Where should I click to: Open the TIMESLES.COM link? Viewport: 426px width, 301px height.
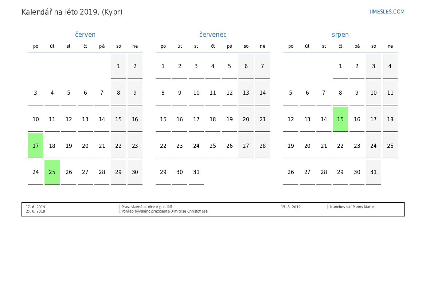[x=386, y=12]
